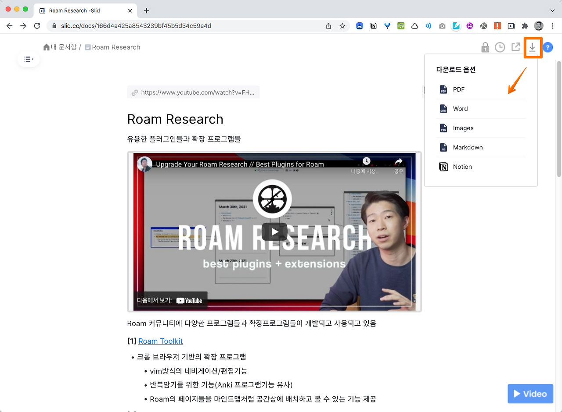Click the share external link icon
The height and width of the screenshot is (412, 562).
click(516, 47)
